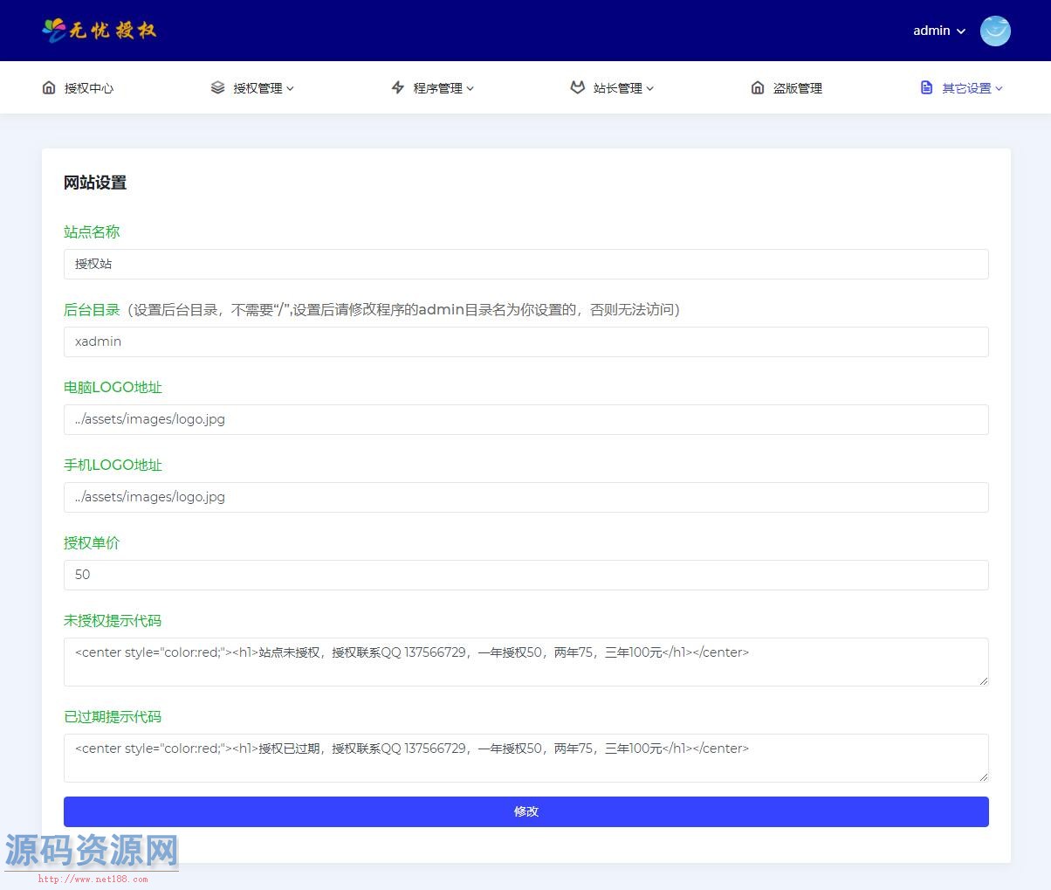
Task: Click into the 已过期提示代码 textarea
Action: pyautogui.click(x=526, y=758)
